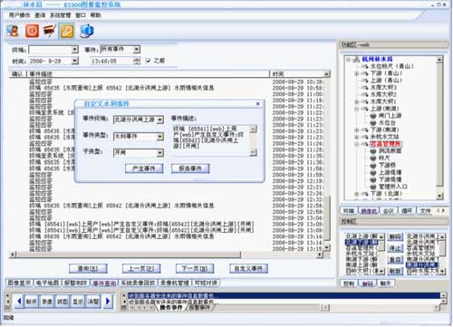Open the 事件 dropdown showing 所有事件
This screenshot has height=327, width=453.
click(x=137, y=49)
